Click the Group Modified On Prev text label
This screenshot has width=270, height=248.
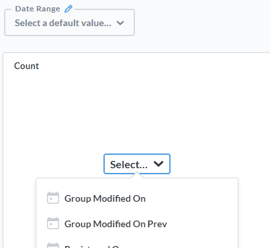tap(116, 224)
